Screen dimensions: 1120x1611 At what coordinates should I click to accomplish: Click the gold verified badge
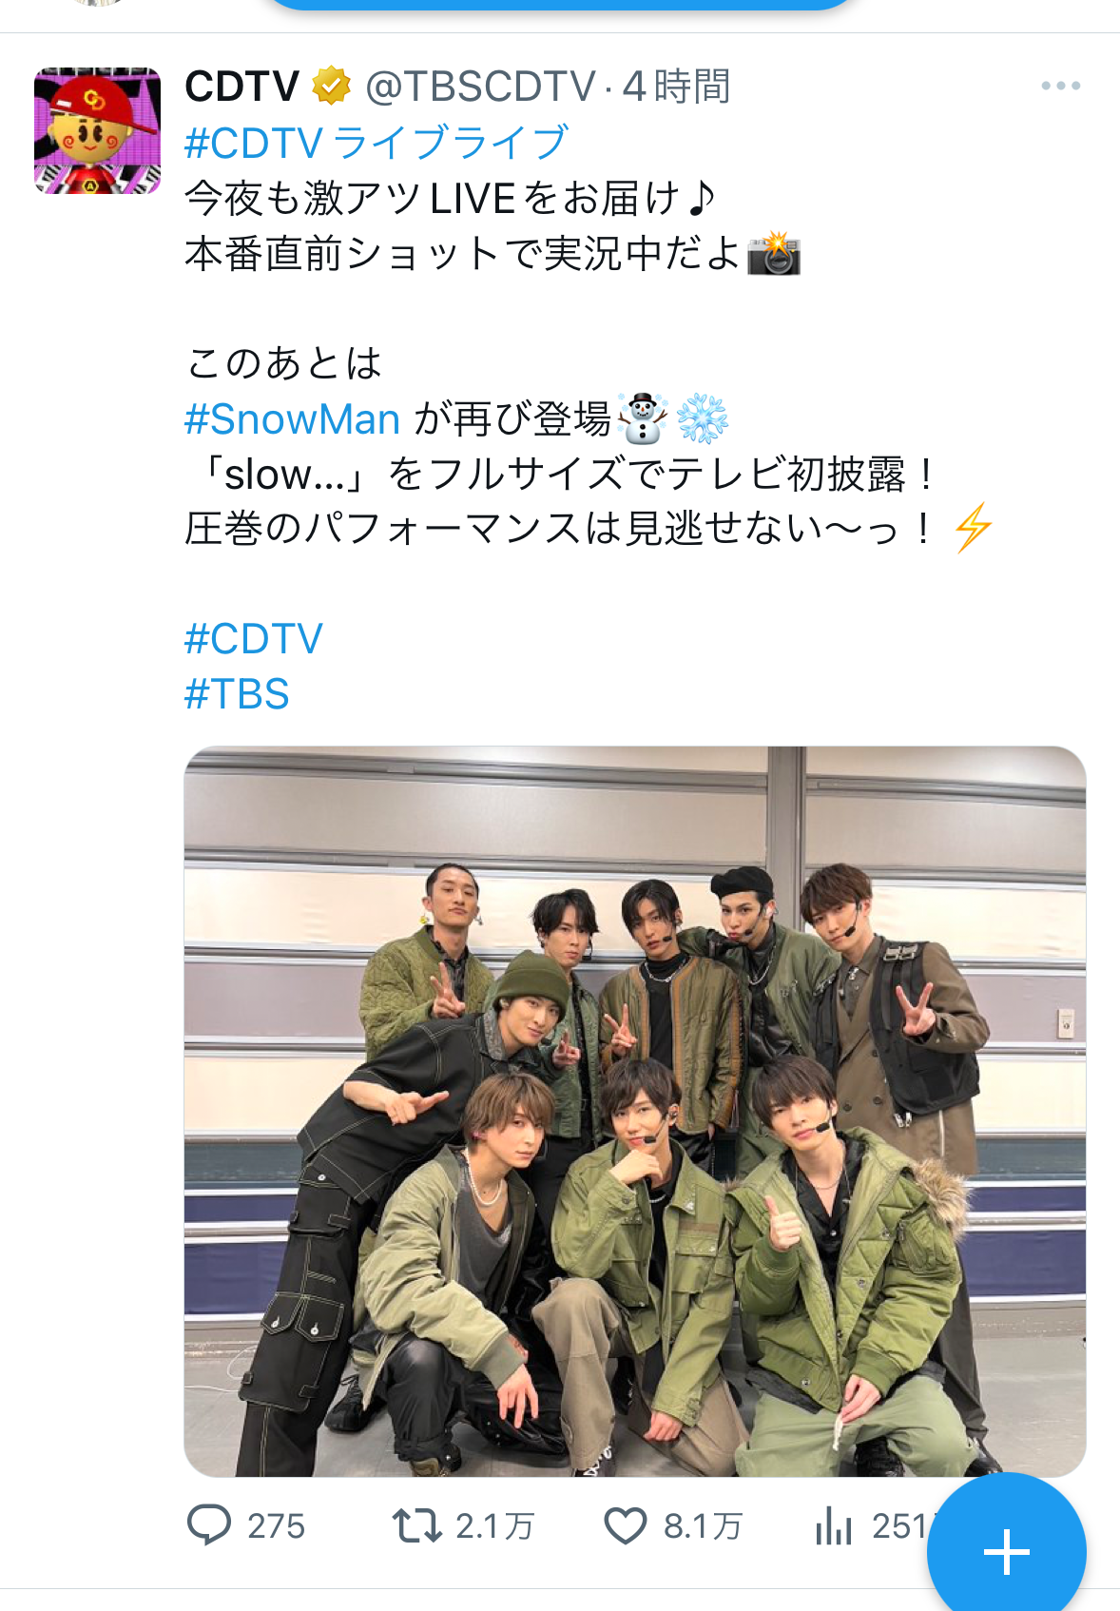(x=332, y=87)
